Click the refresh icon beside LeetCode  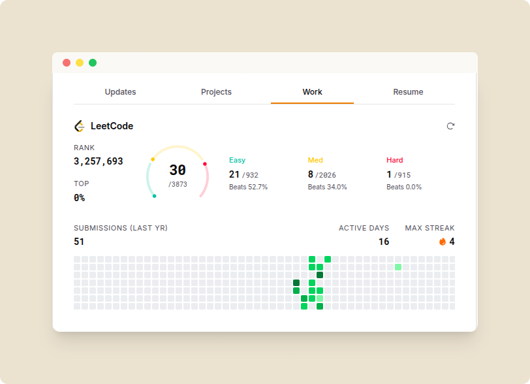(x=450, y=126)
